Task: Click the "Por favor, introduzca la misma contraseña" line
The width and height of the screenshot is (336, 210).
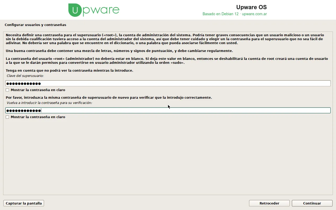Action: coord(109,97)
